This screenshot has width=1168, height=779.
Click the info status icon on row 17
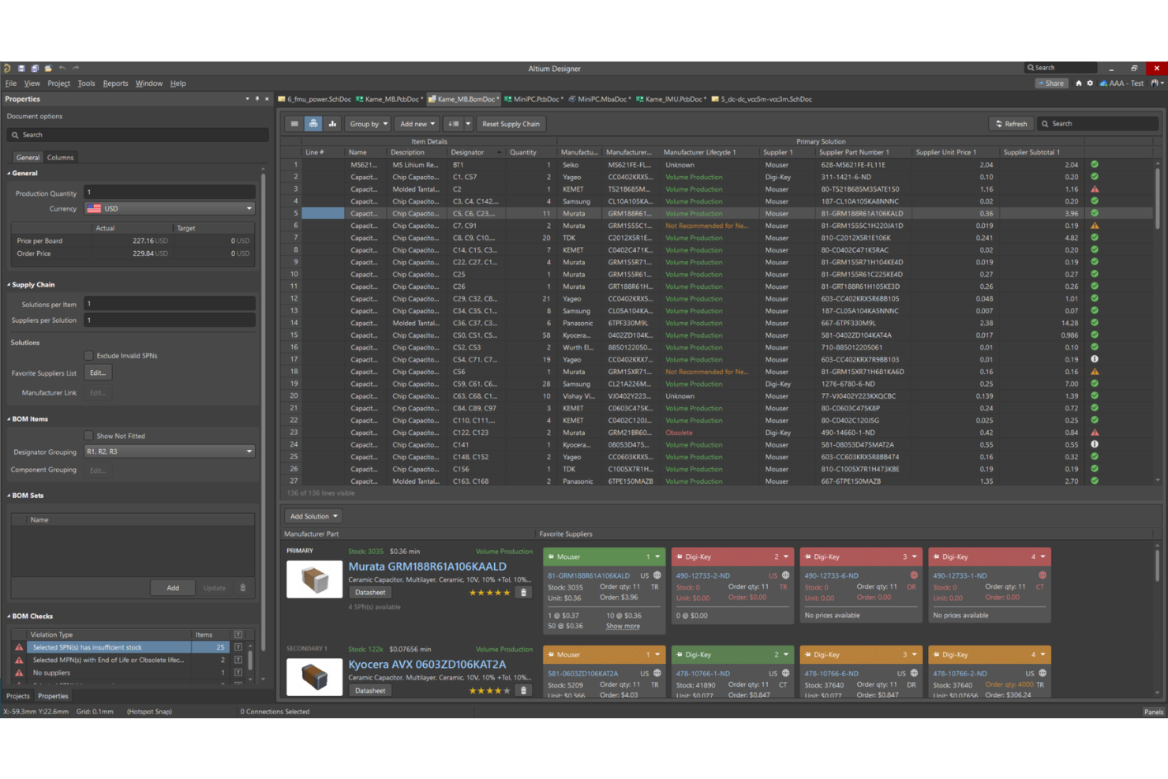point(1095,359)
